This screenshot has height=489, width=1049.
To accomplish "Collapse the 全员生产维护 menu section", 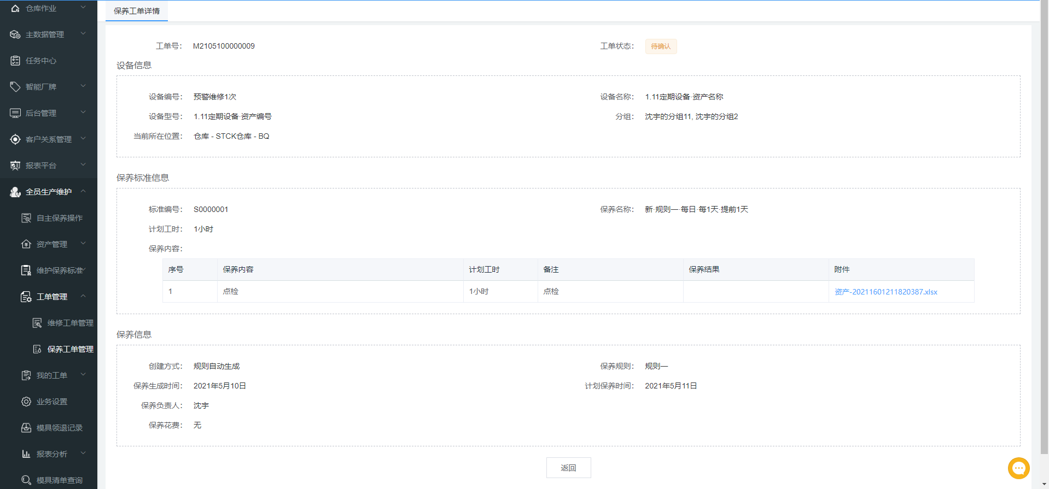I will 83,191.
